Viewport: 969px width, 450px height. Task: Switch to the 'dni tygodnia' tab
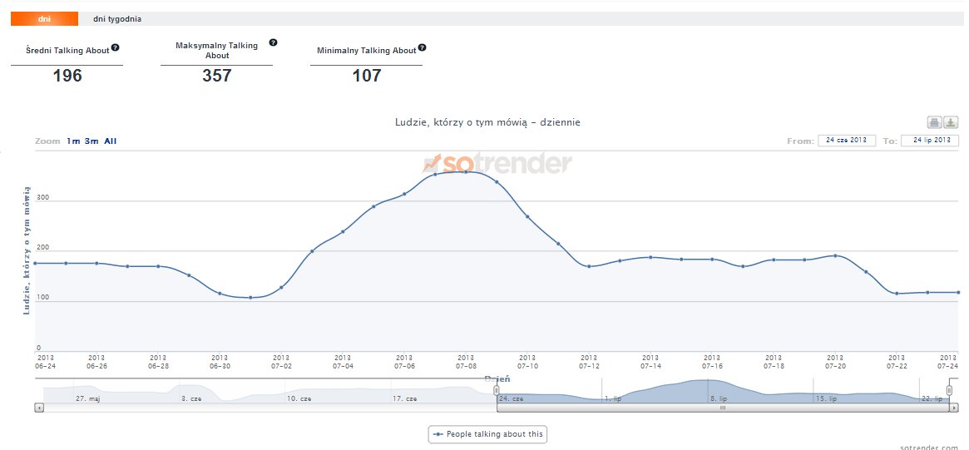click(x=116, y=19)
